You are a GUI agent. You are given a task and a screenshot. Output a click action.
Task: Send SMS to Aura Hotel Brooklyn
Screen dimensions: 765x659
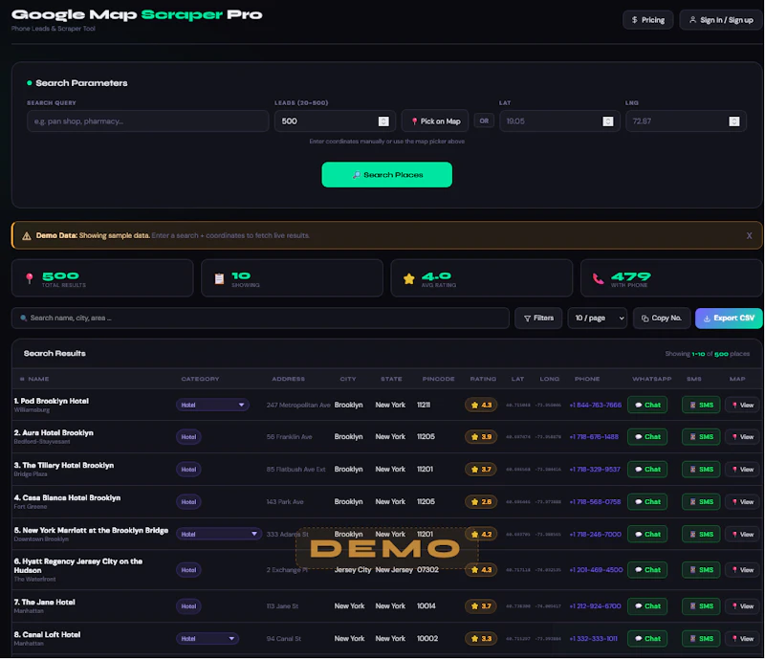tap(701, 437)
